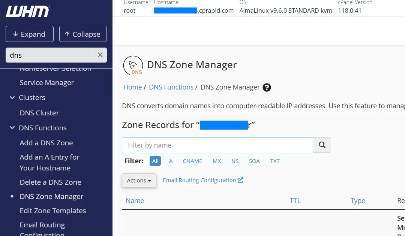Viewport: 405px width, 236px height.
Task: Open Email Routing Configuration external link
Action: (x=203, y=180)
